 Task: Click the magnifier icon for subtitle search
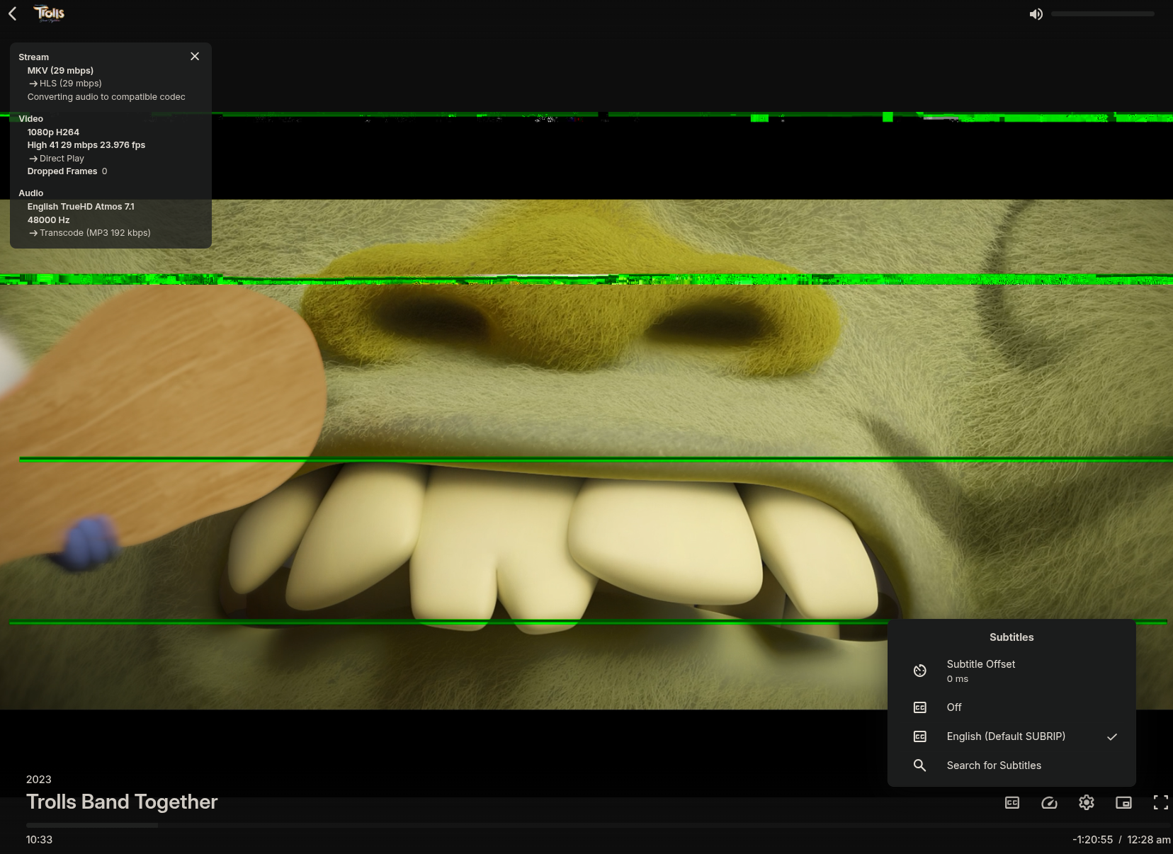[x=919, y=765]
